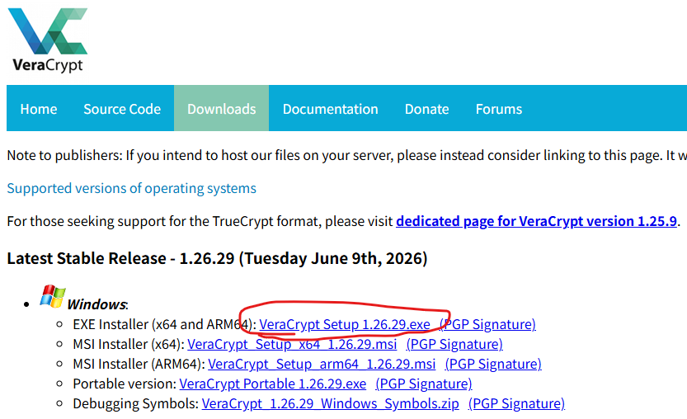
Task: Click the VeraCrypt logo
Action: [x=48, y=40]
